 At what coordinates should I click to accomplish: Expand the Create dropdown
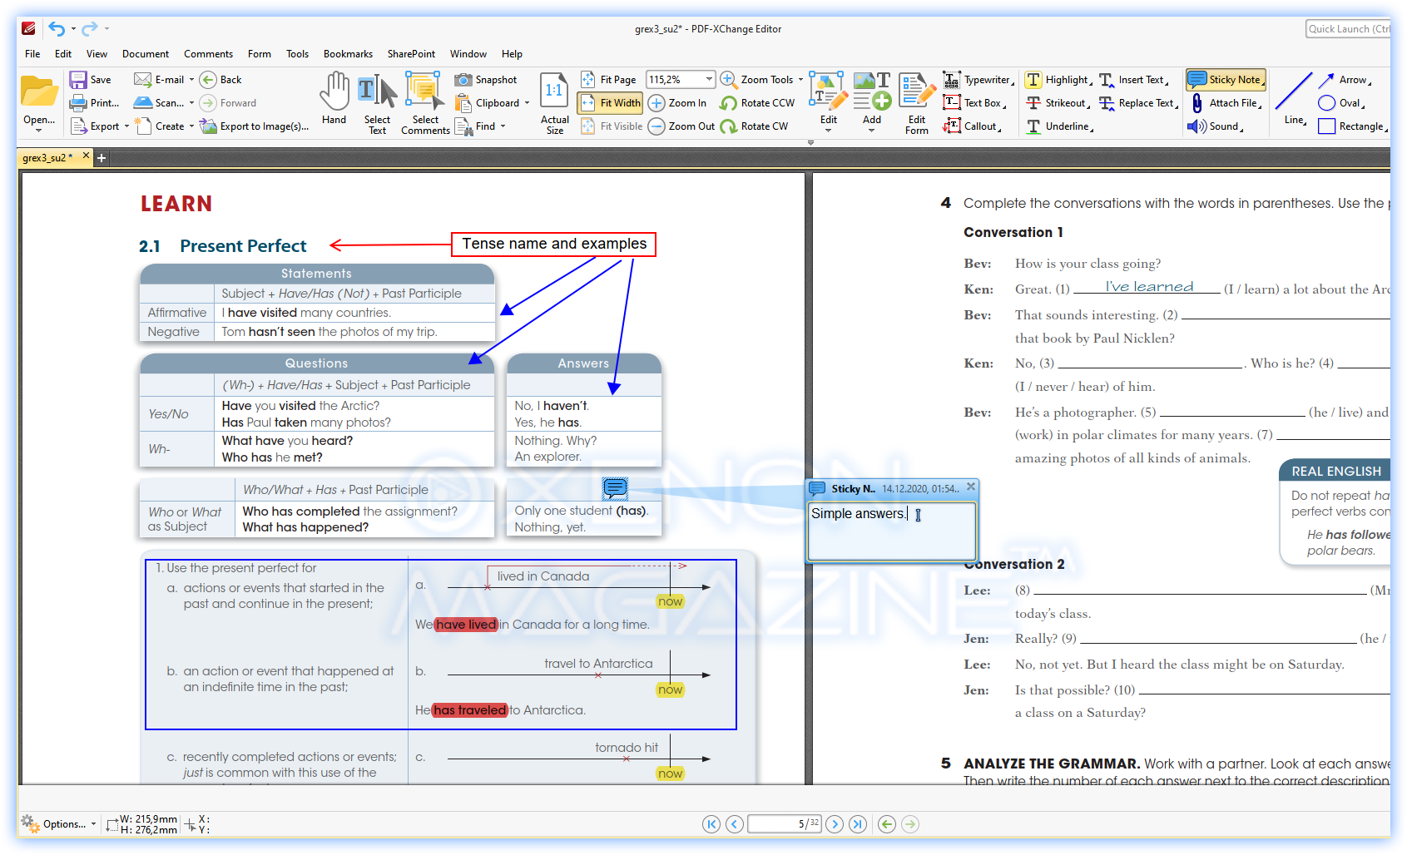click(x=191, y=126)
